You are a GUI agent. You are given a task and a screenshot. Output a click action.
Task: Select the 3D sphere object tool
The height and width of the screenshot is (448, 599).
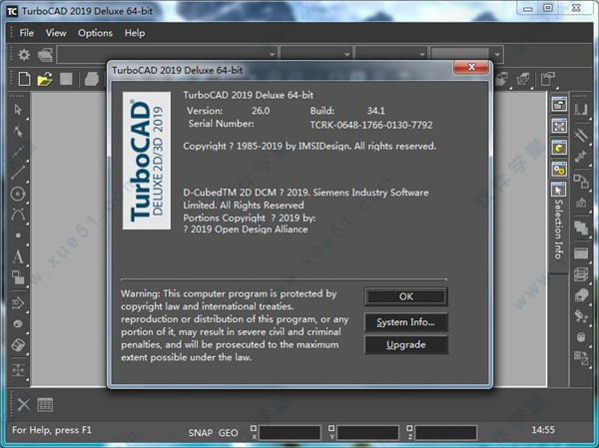pyautogui.click(x=18, y=324)
